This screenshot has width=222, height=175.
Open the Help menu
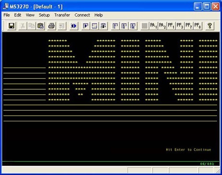tap(99, 15)
